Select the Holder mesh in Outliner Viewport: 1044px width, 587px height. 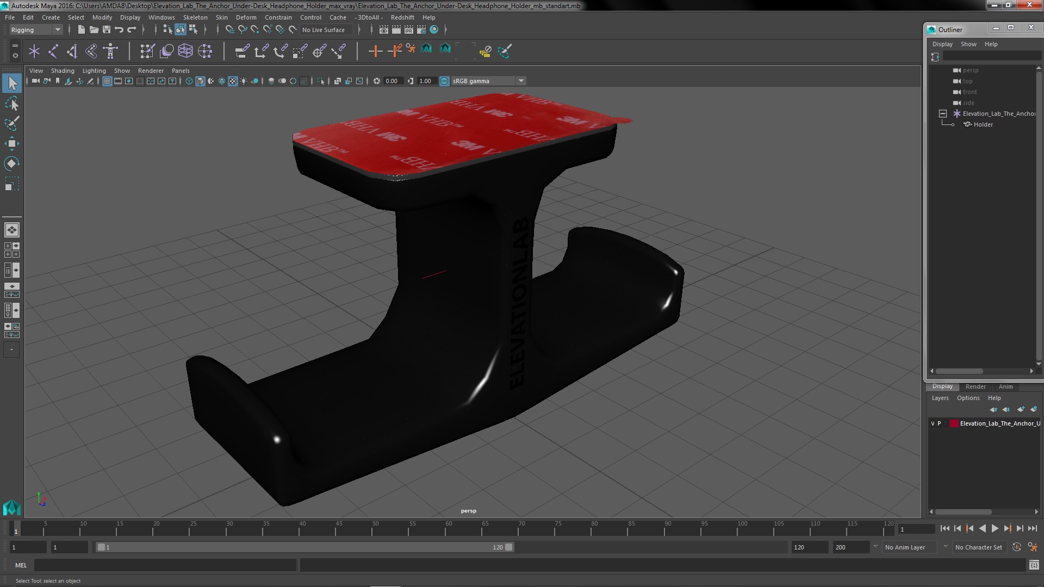click(983, 124)
